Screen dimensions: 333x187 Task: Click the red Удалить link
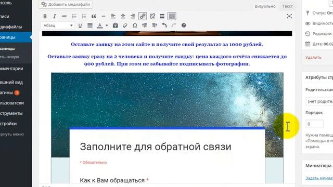(313, 58)
